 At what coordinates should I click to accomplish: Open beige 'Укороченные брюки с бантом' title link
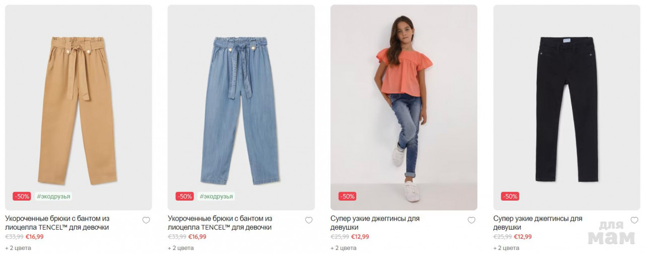57,223
